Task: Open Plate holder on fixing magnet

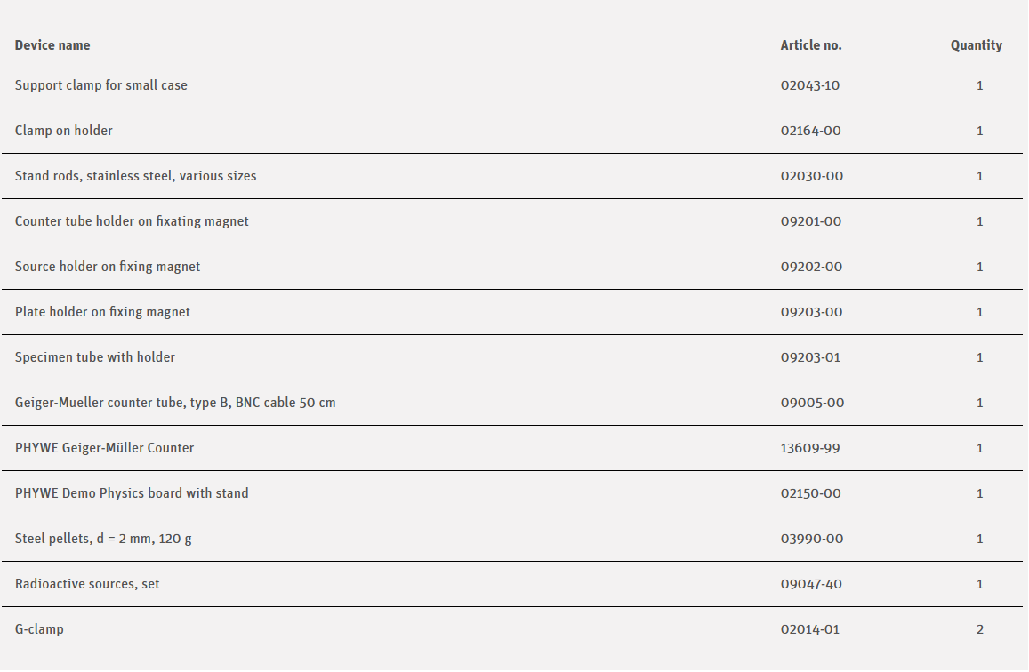Action: tap(102, 312)
